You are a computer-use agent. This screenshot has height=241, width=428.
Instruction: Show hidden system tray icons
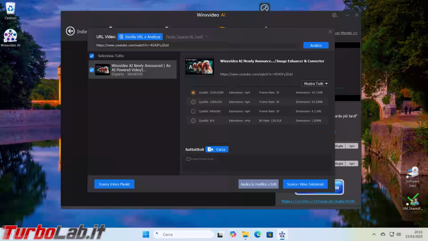374,234
